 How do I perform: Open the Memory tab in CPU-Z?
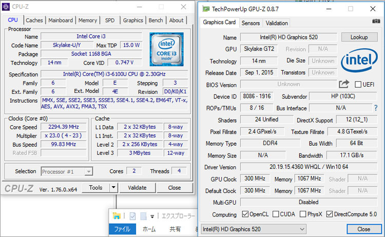point(88,21)
